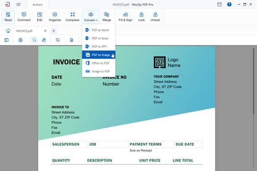Click the Compress PDF tool

pyautogui.click(x=72, y=17)
